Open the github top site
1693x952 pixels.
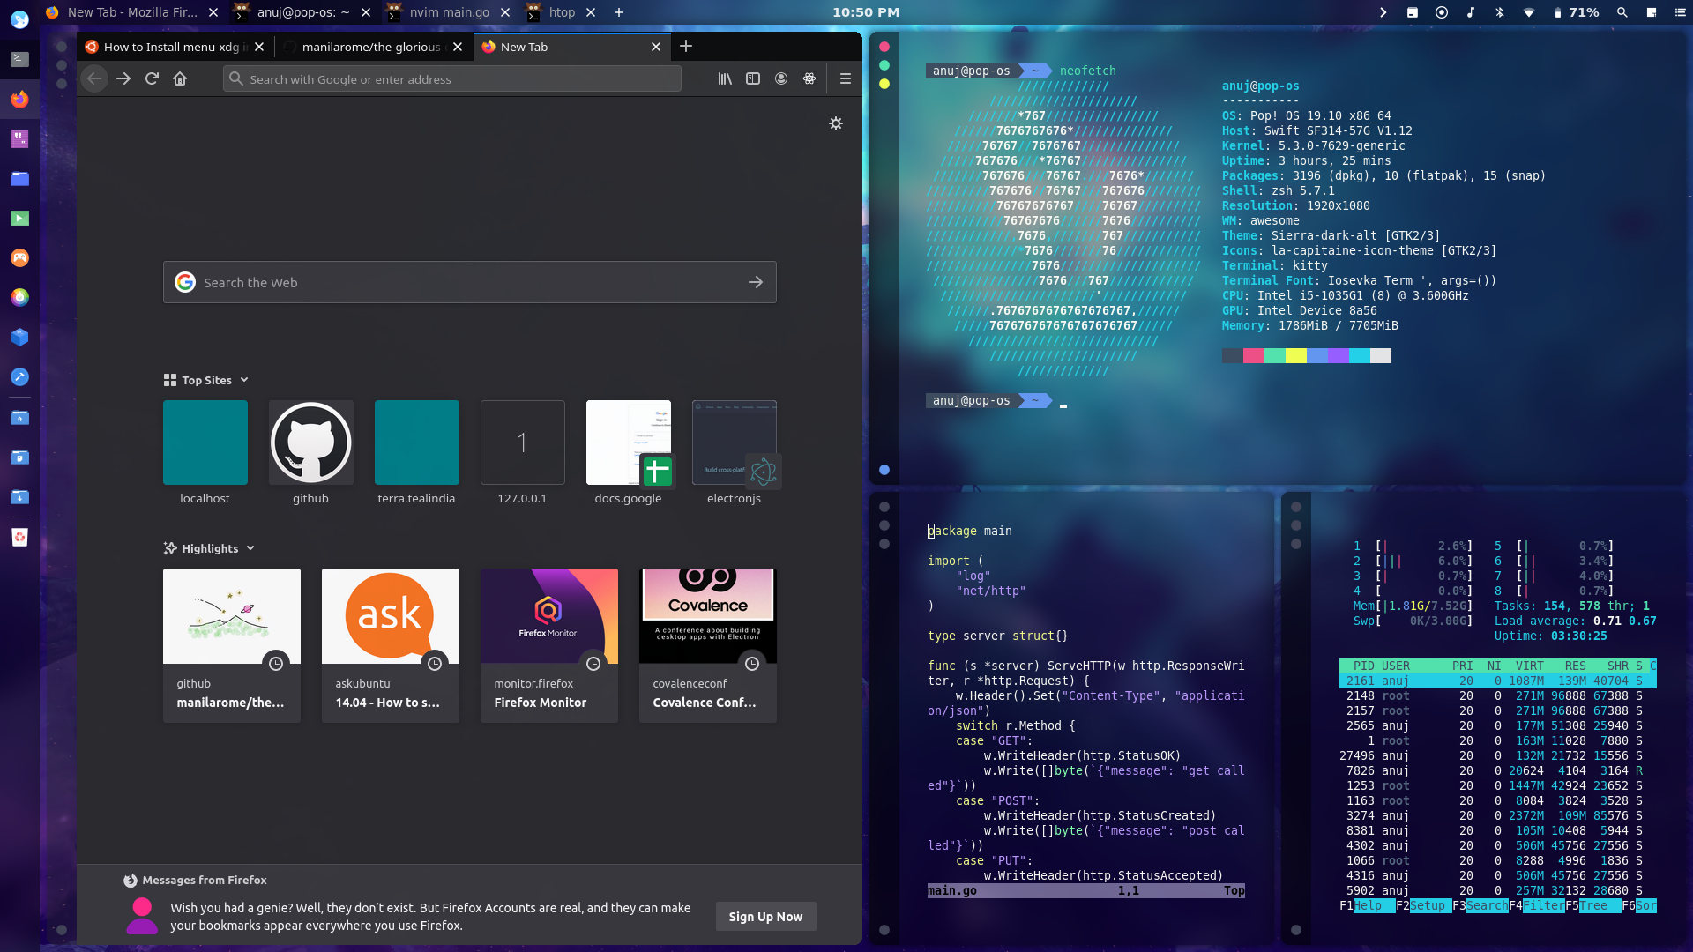311,443
